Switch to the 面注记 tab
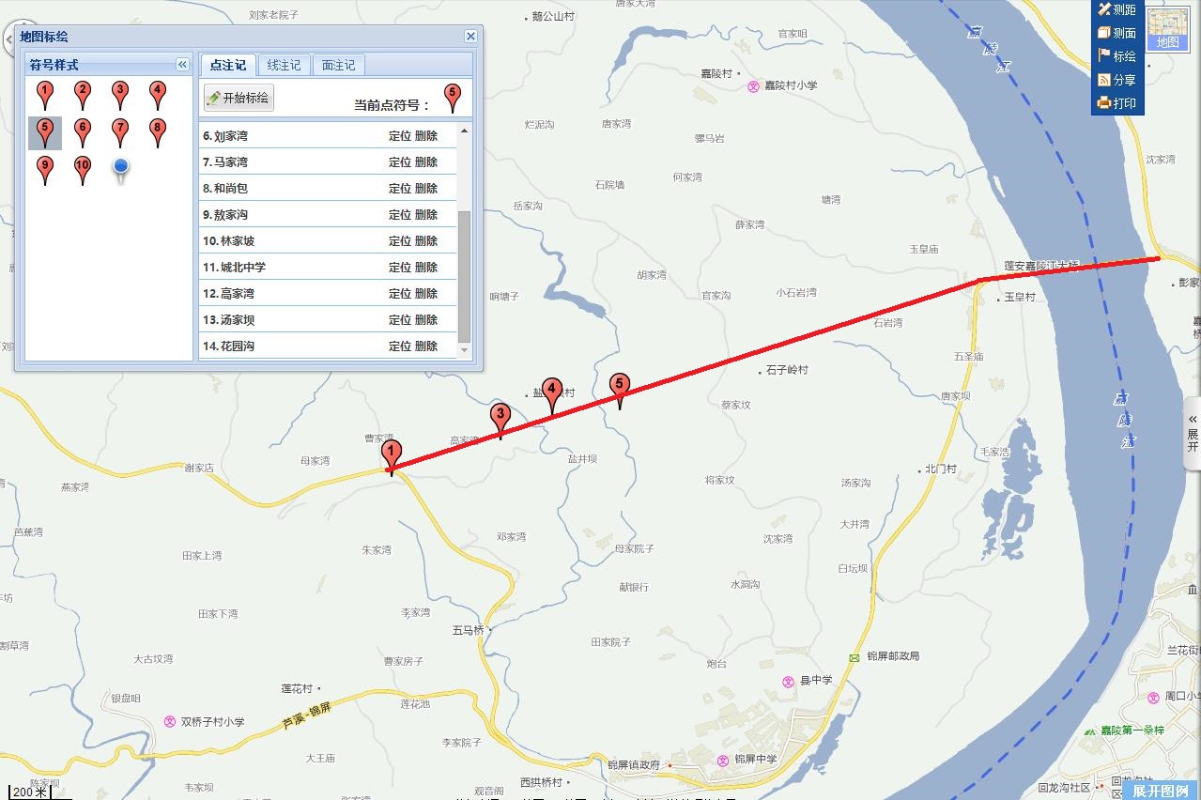 click(338, 65)
